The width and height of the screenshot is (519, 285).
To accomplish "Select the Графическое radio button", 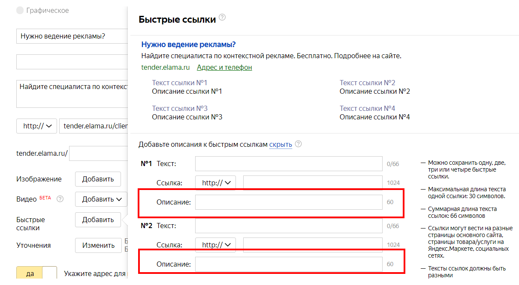I will pos(20,11).
